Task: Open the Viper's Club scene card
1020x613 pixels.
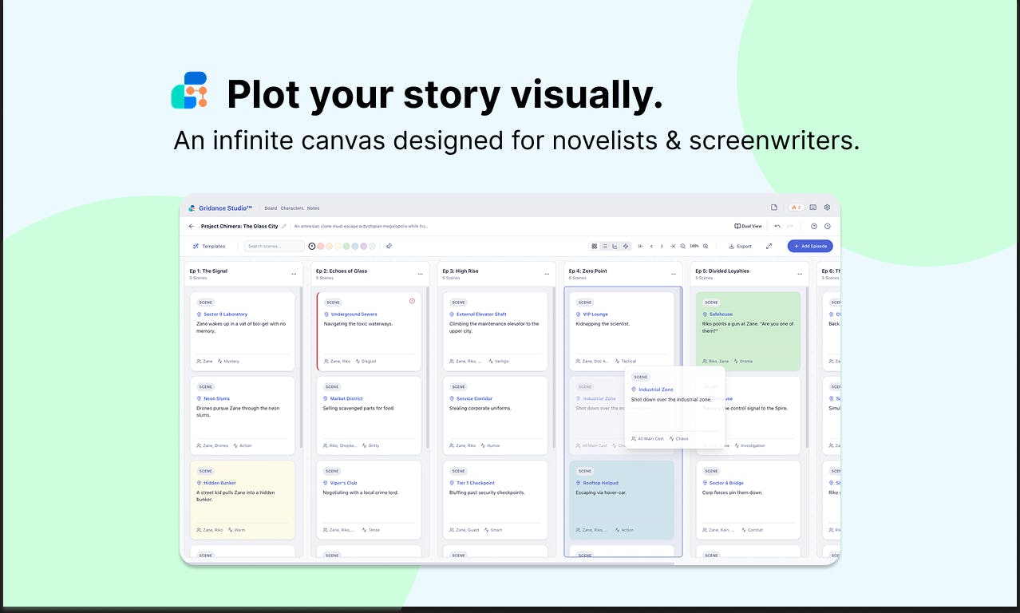Action: tap(370, 500)
